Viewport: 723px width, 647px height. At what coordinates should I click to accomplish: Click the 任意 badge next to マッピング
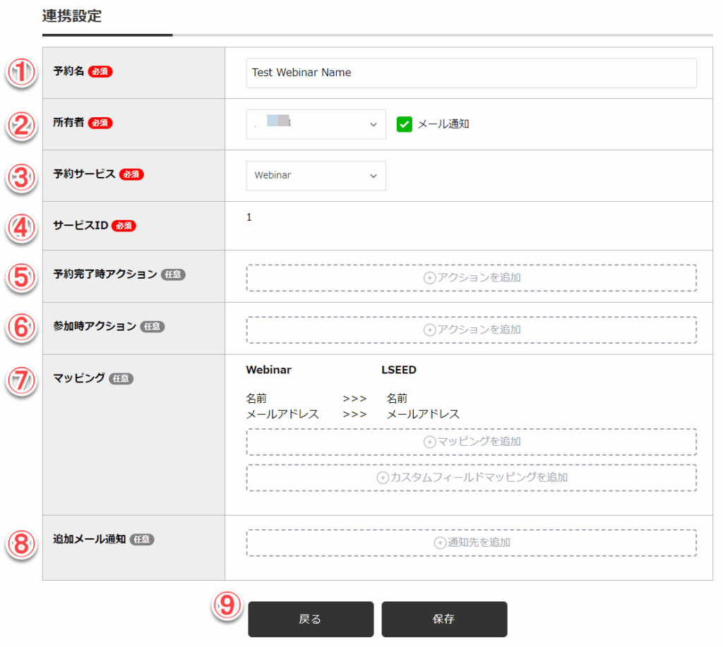(x=121, y=379)
